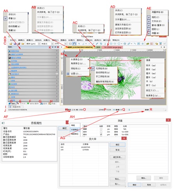Click the 测量表格 icon at the bottom left
Screen dimensions: 174x191
[x=10, y=107]
